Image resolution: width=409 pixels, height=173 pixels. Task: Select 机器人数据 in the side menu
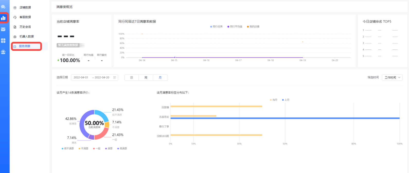pyautogui.click(x=26, y=36)
